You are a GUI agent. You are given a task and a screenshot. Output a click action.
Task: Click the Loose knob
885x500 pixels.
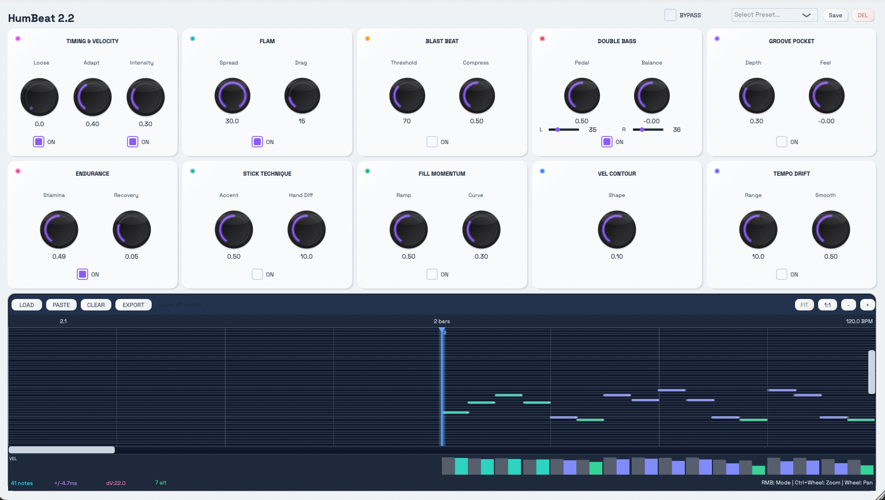(39, 97)
